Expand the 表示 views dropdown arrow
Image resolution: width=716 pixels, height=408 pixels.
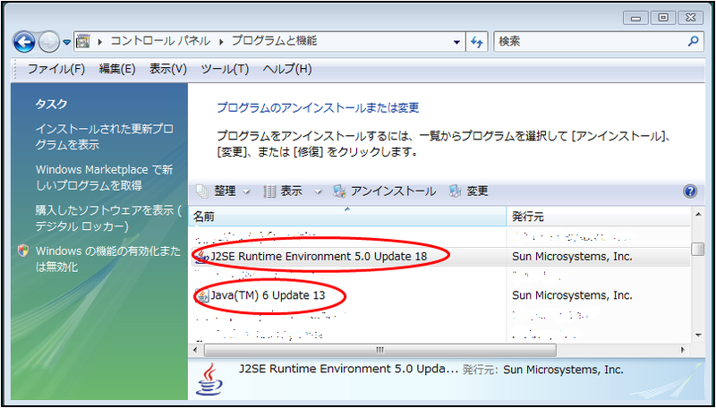318,191
